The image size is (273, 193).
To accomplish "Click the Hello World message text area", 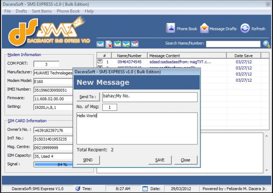I will point(137,128).
